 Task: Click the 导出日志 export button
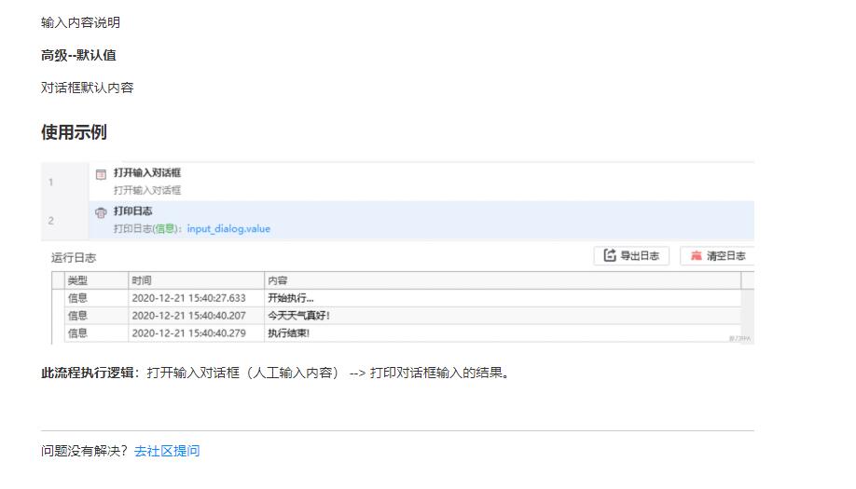coord(631,255)
